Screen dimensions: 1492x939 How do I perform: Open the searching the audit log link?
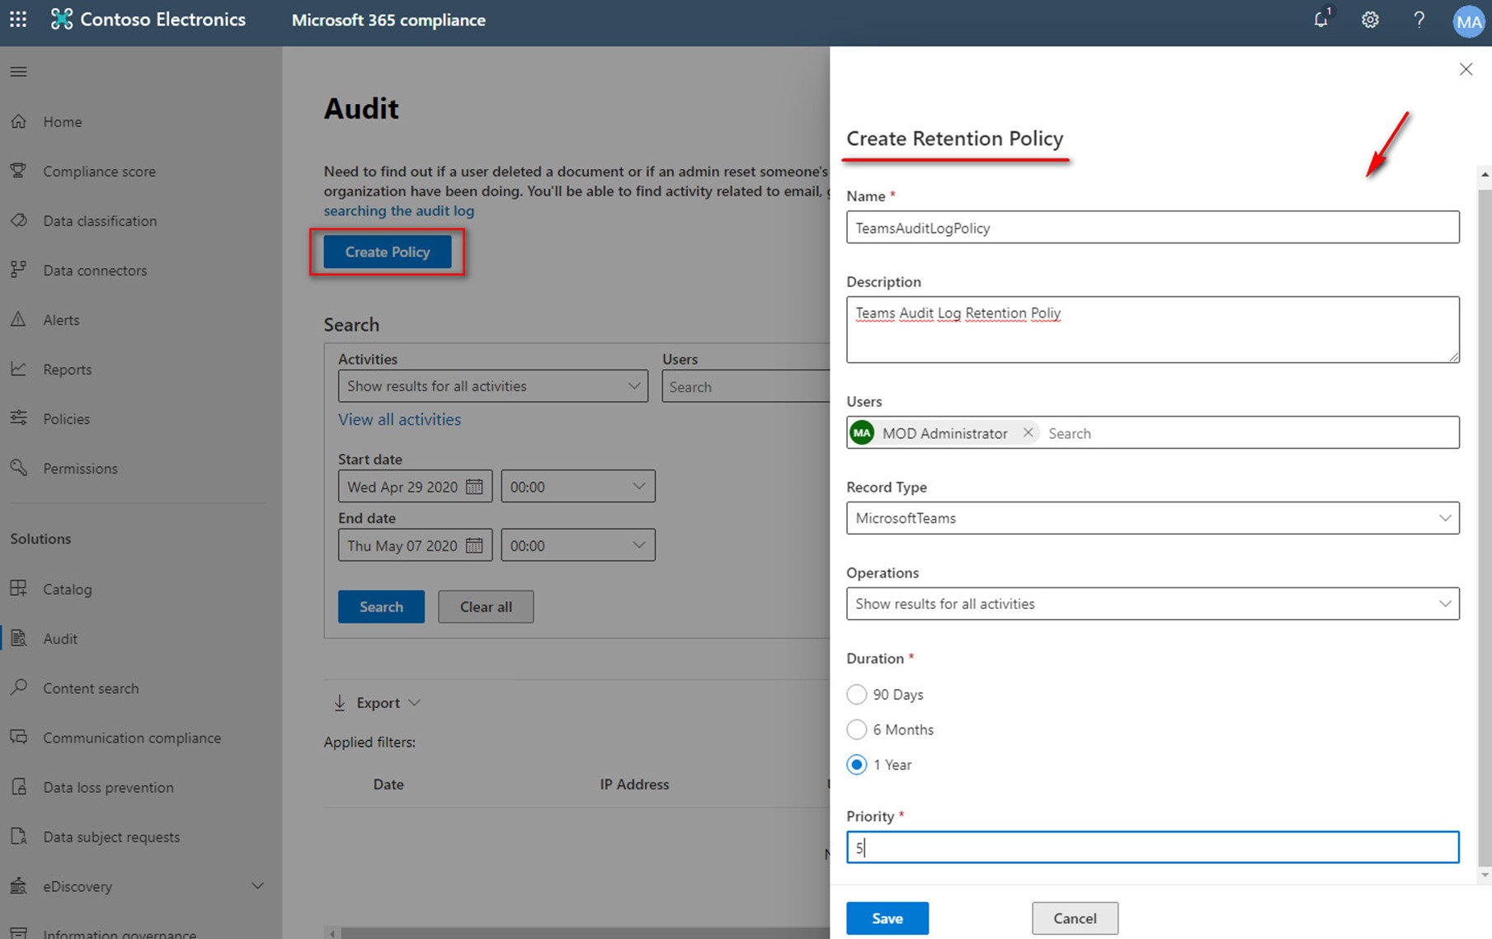398,210
